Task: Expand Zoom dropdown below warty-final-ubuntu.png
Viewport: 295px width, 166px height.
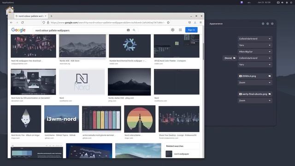Action: click(255, 101)
